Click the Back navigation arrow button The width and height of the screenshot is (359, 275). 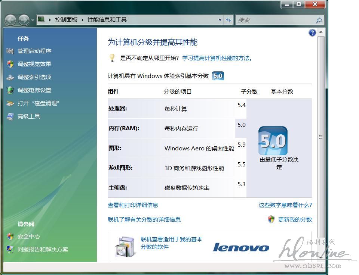(x=10, y=20)
